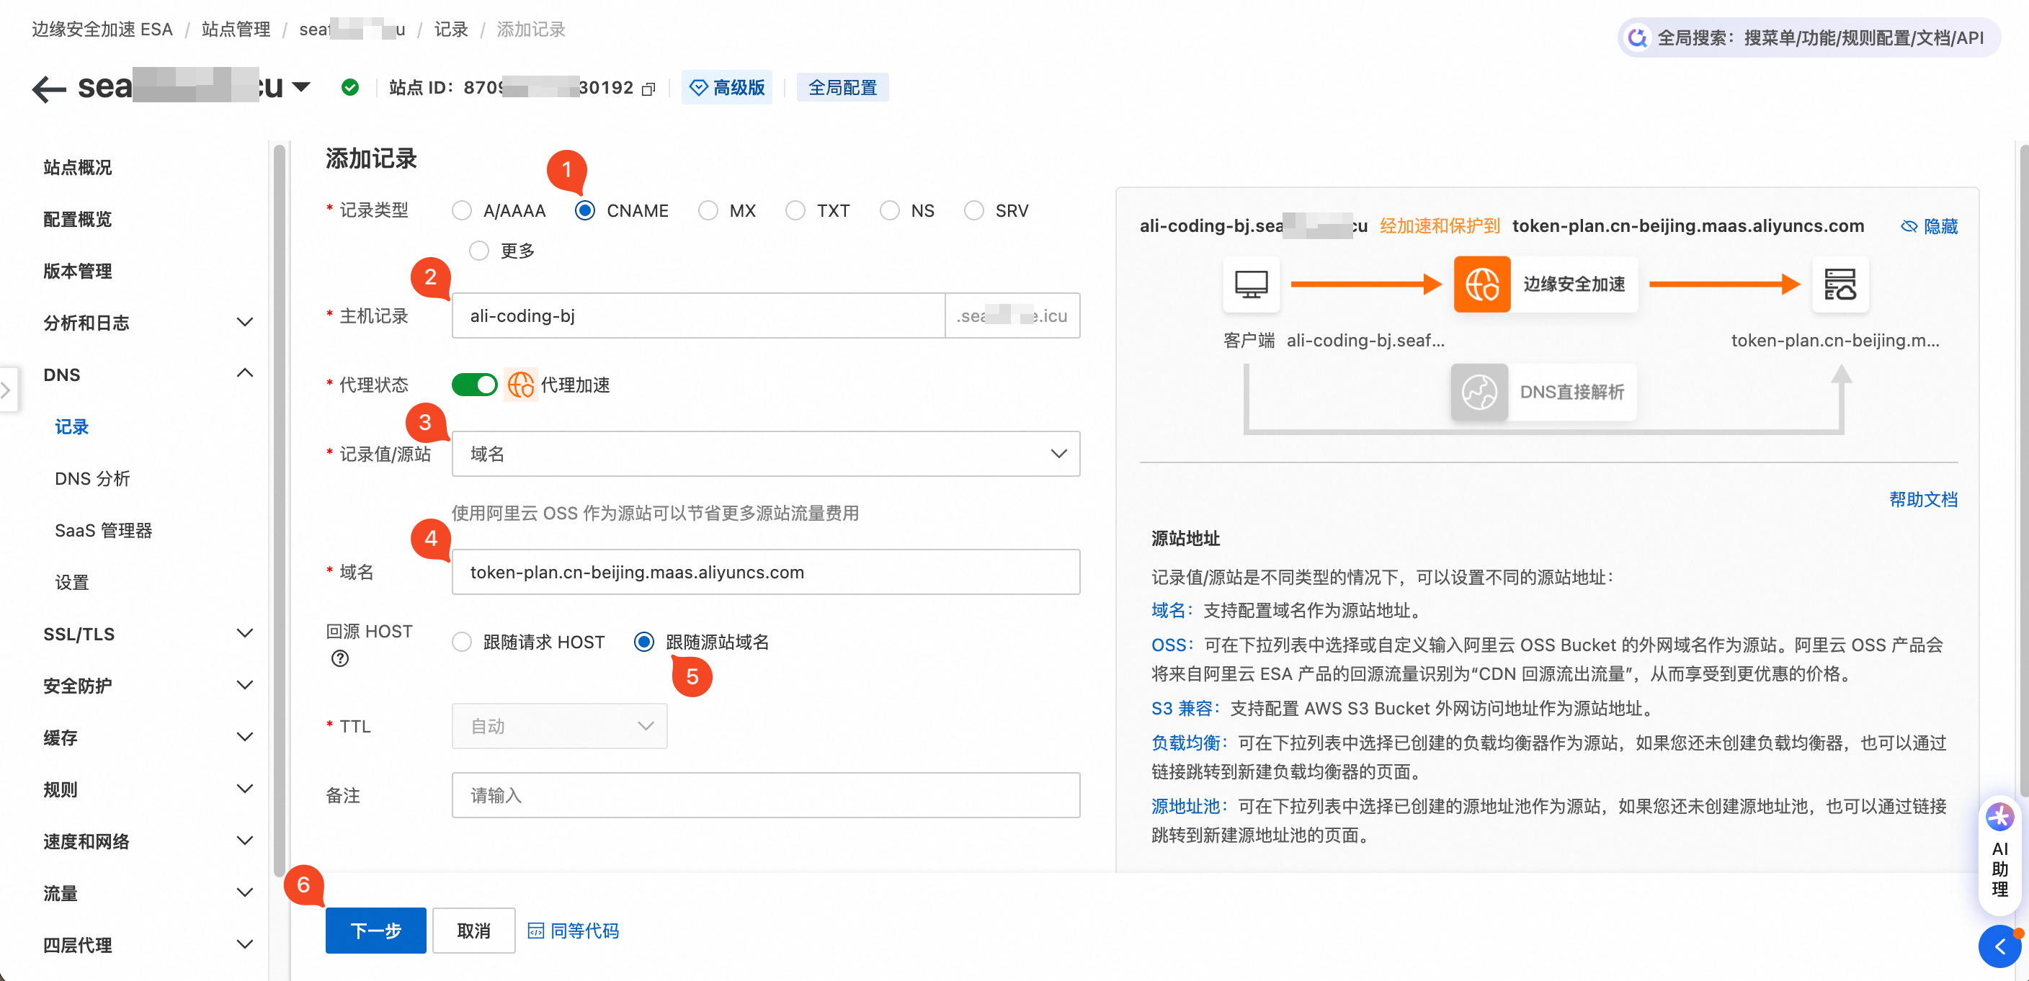Select the CNAME record type
2029x981 pixels.
pyautogui.click(x=584, y=211)
